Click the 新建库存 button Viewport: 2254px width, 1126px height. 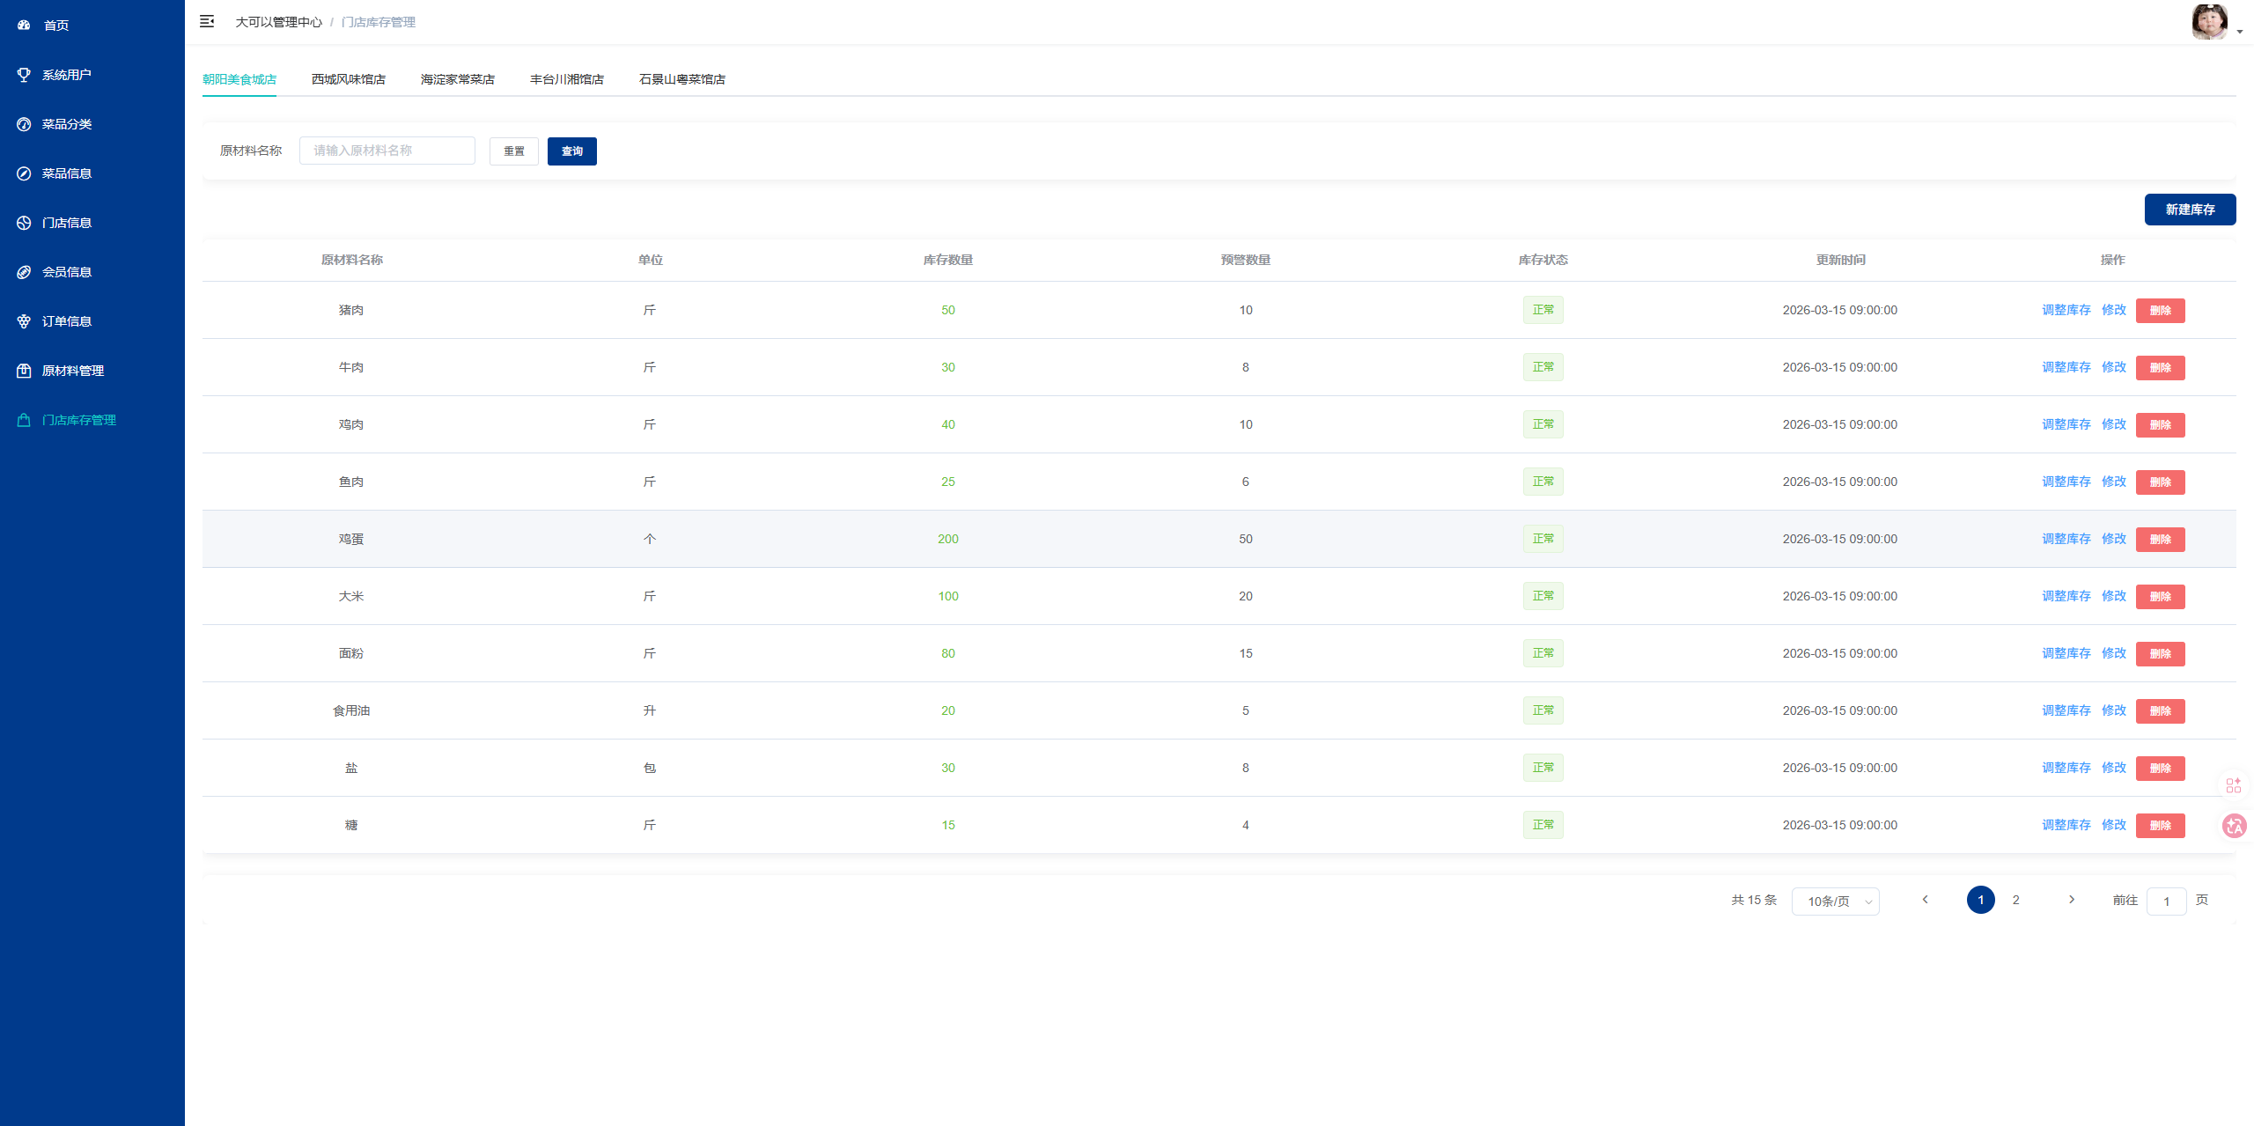[2190, 210]
